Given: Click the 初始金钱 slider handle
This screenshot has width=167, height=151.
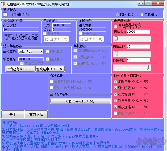Looking at the screenshot, I should click(x=116, y=39).
